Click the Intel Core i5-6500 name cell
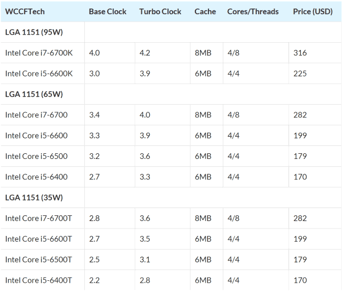 coord(36,156)
